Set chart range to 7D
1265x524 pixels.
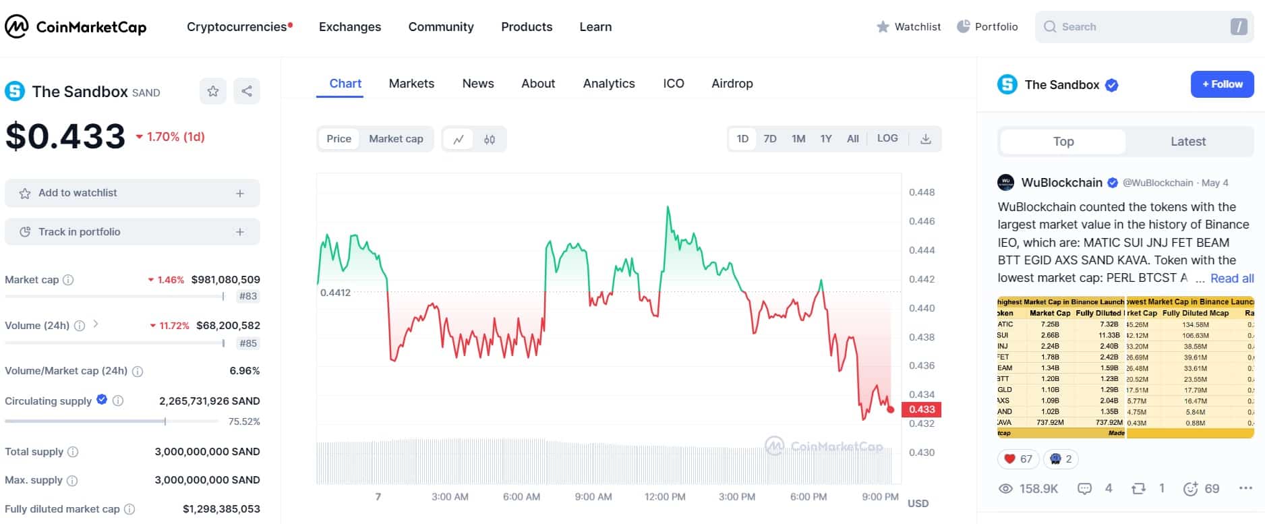pyautogui.click(x=770, y=139)
